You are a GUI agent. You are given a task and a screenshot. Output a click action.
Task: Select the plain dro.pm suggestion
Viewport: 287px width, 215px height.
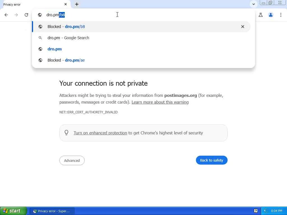point(55,49)
